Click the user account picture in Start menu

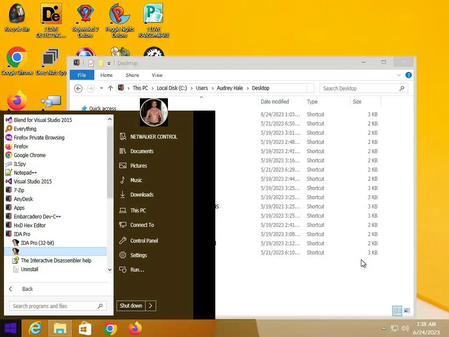[154, 112]
